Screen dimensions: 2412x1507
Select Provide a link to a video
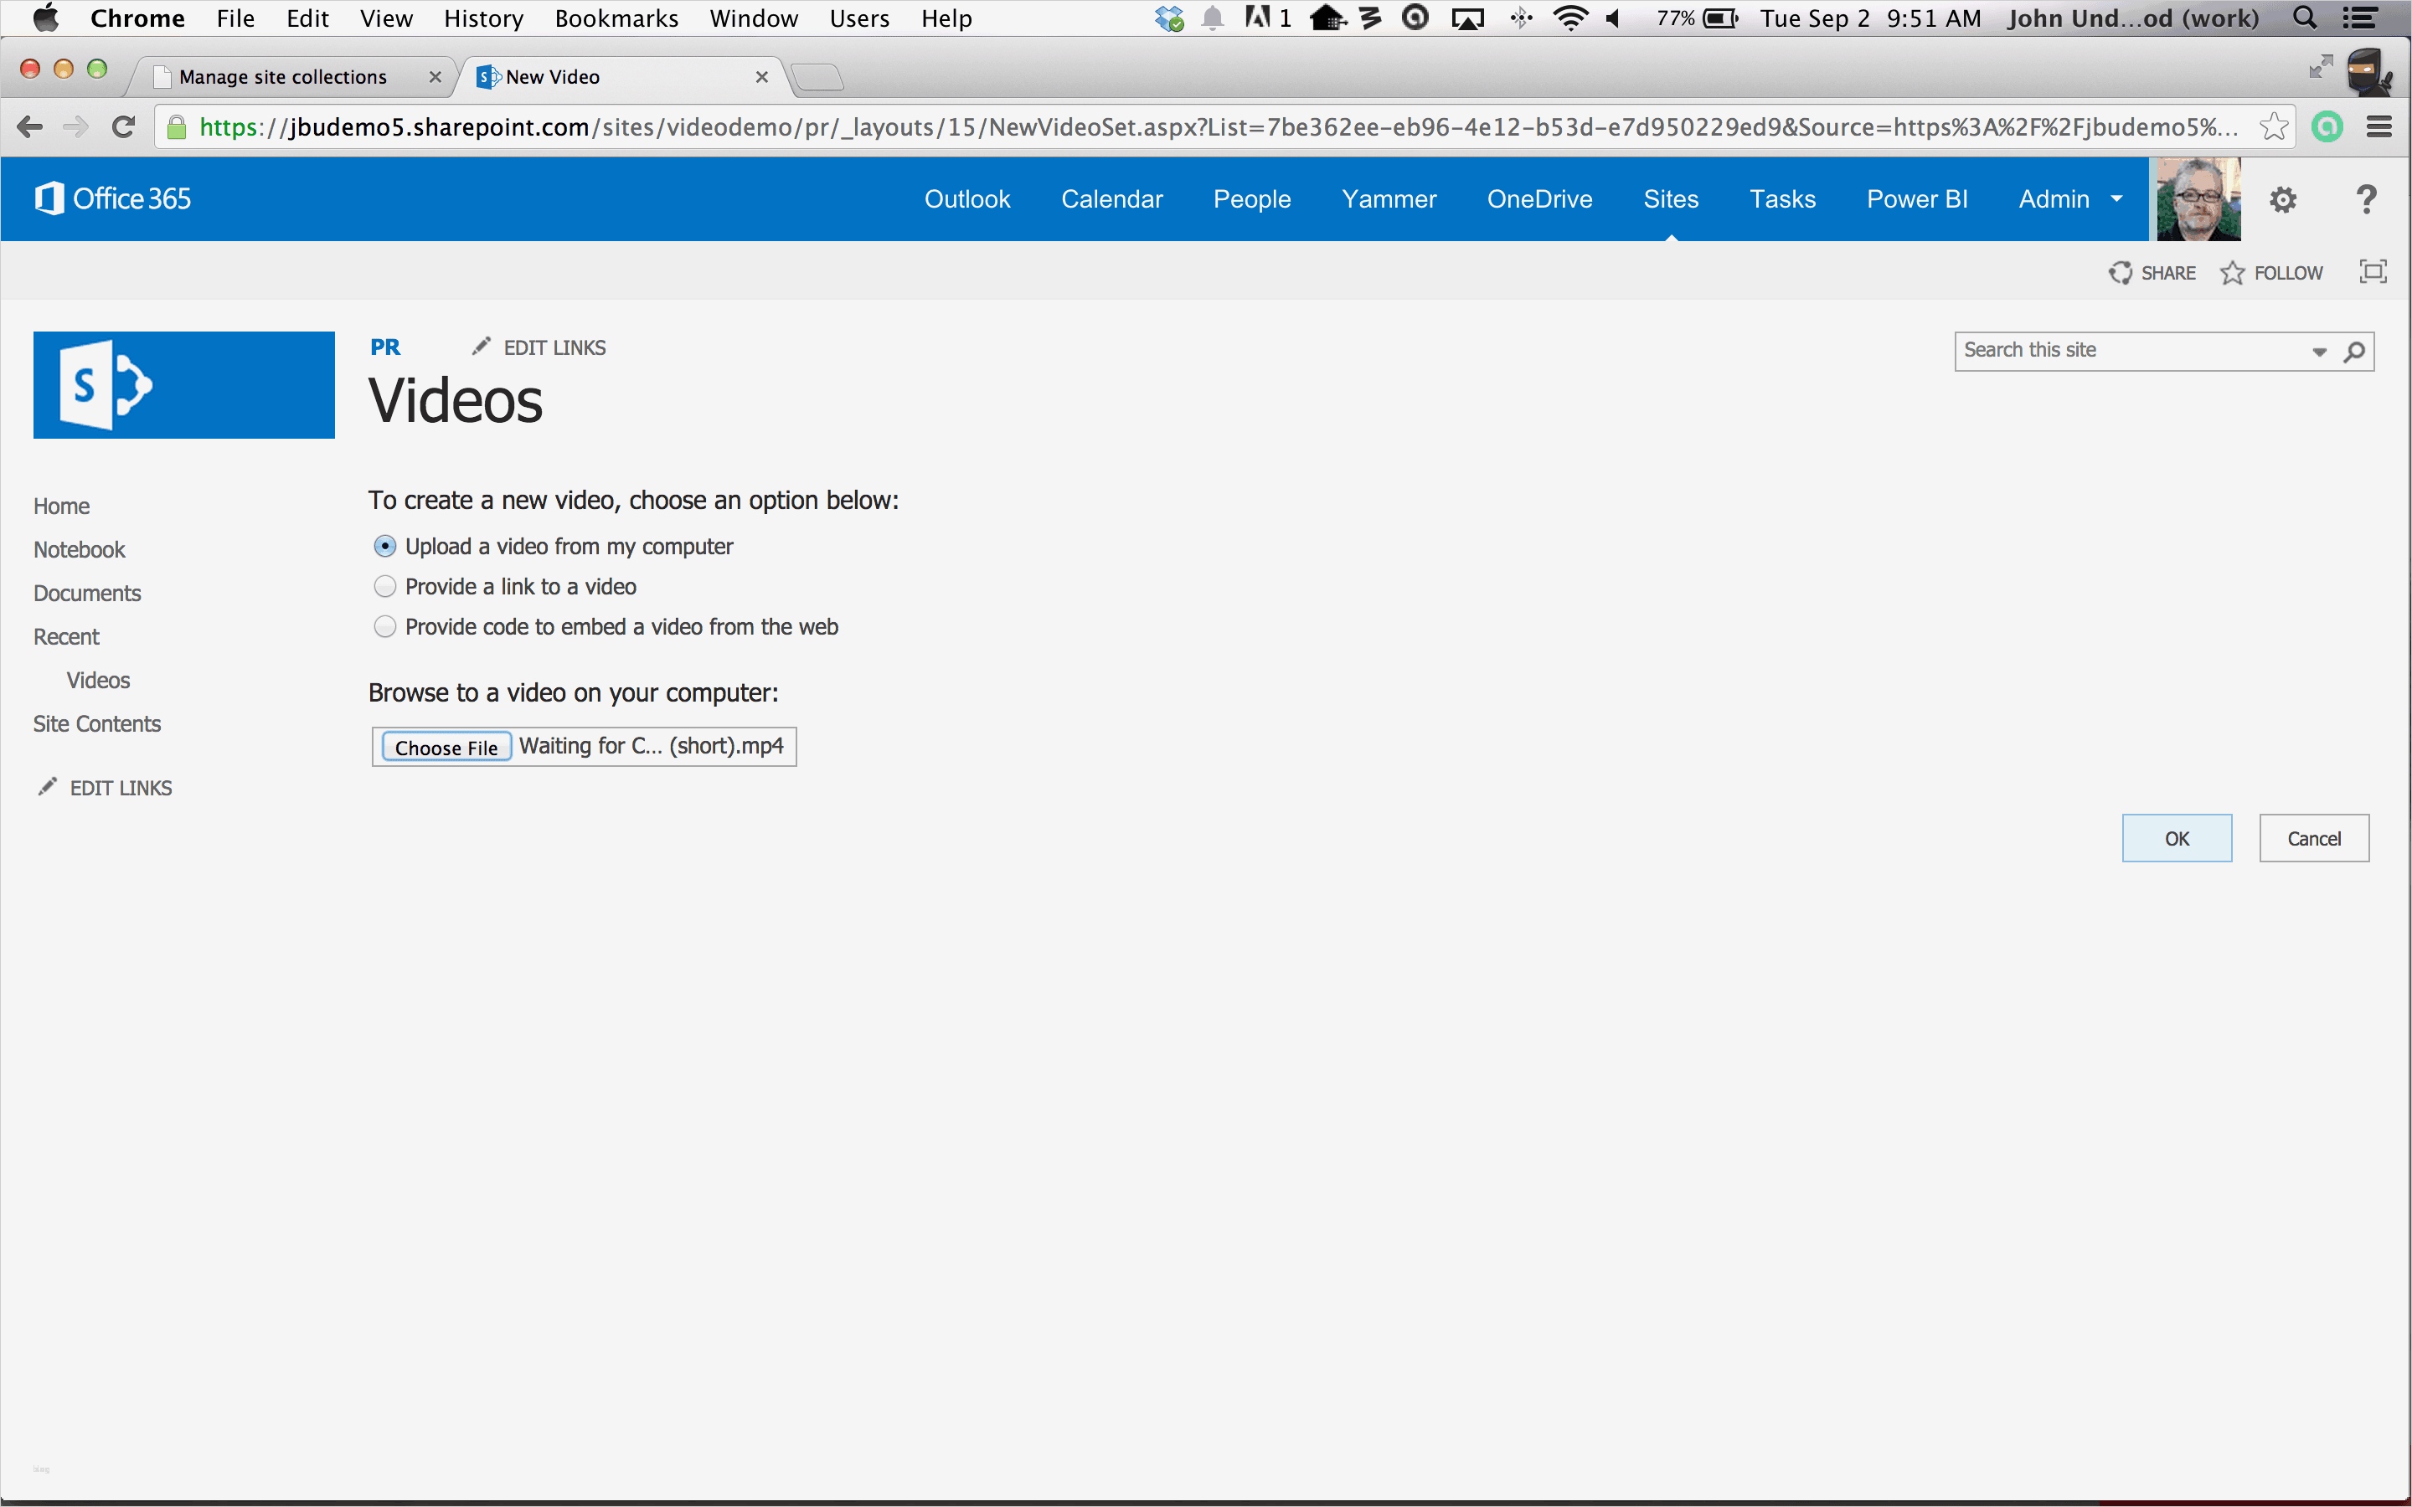pyautogui.click(x=384, y=587)
